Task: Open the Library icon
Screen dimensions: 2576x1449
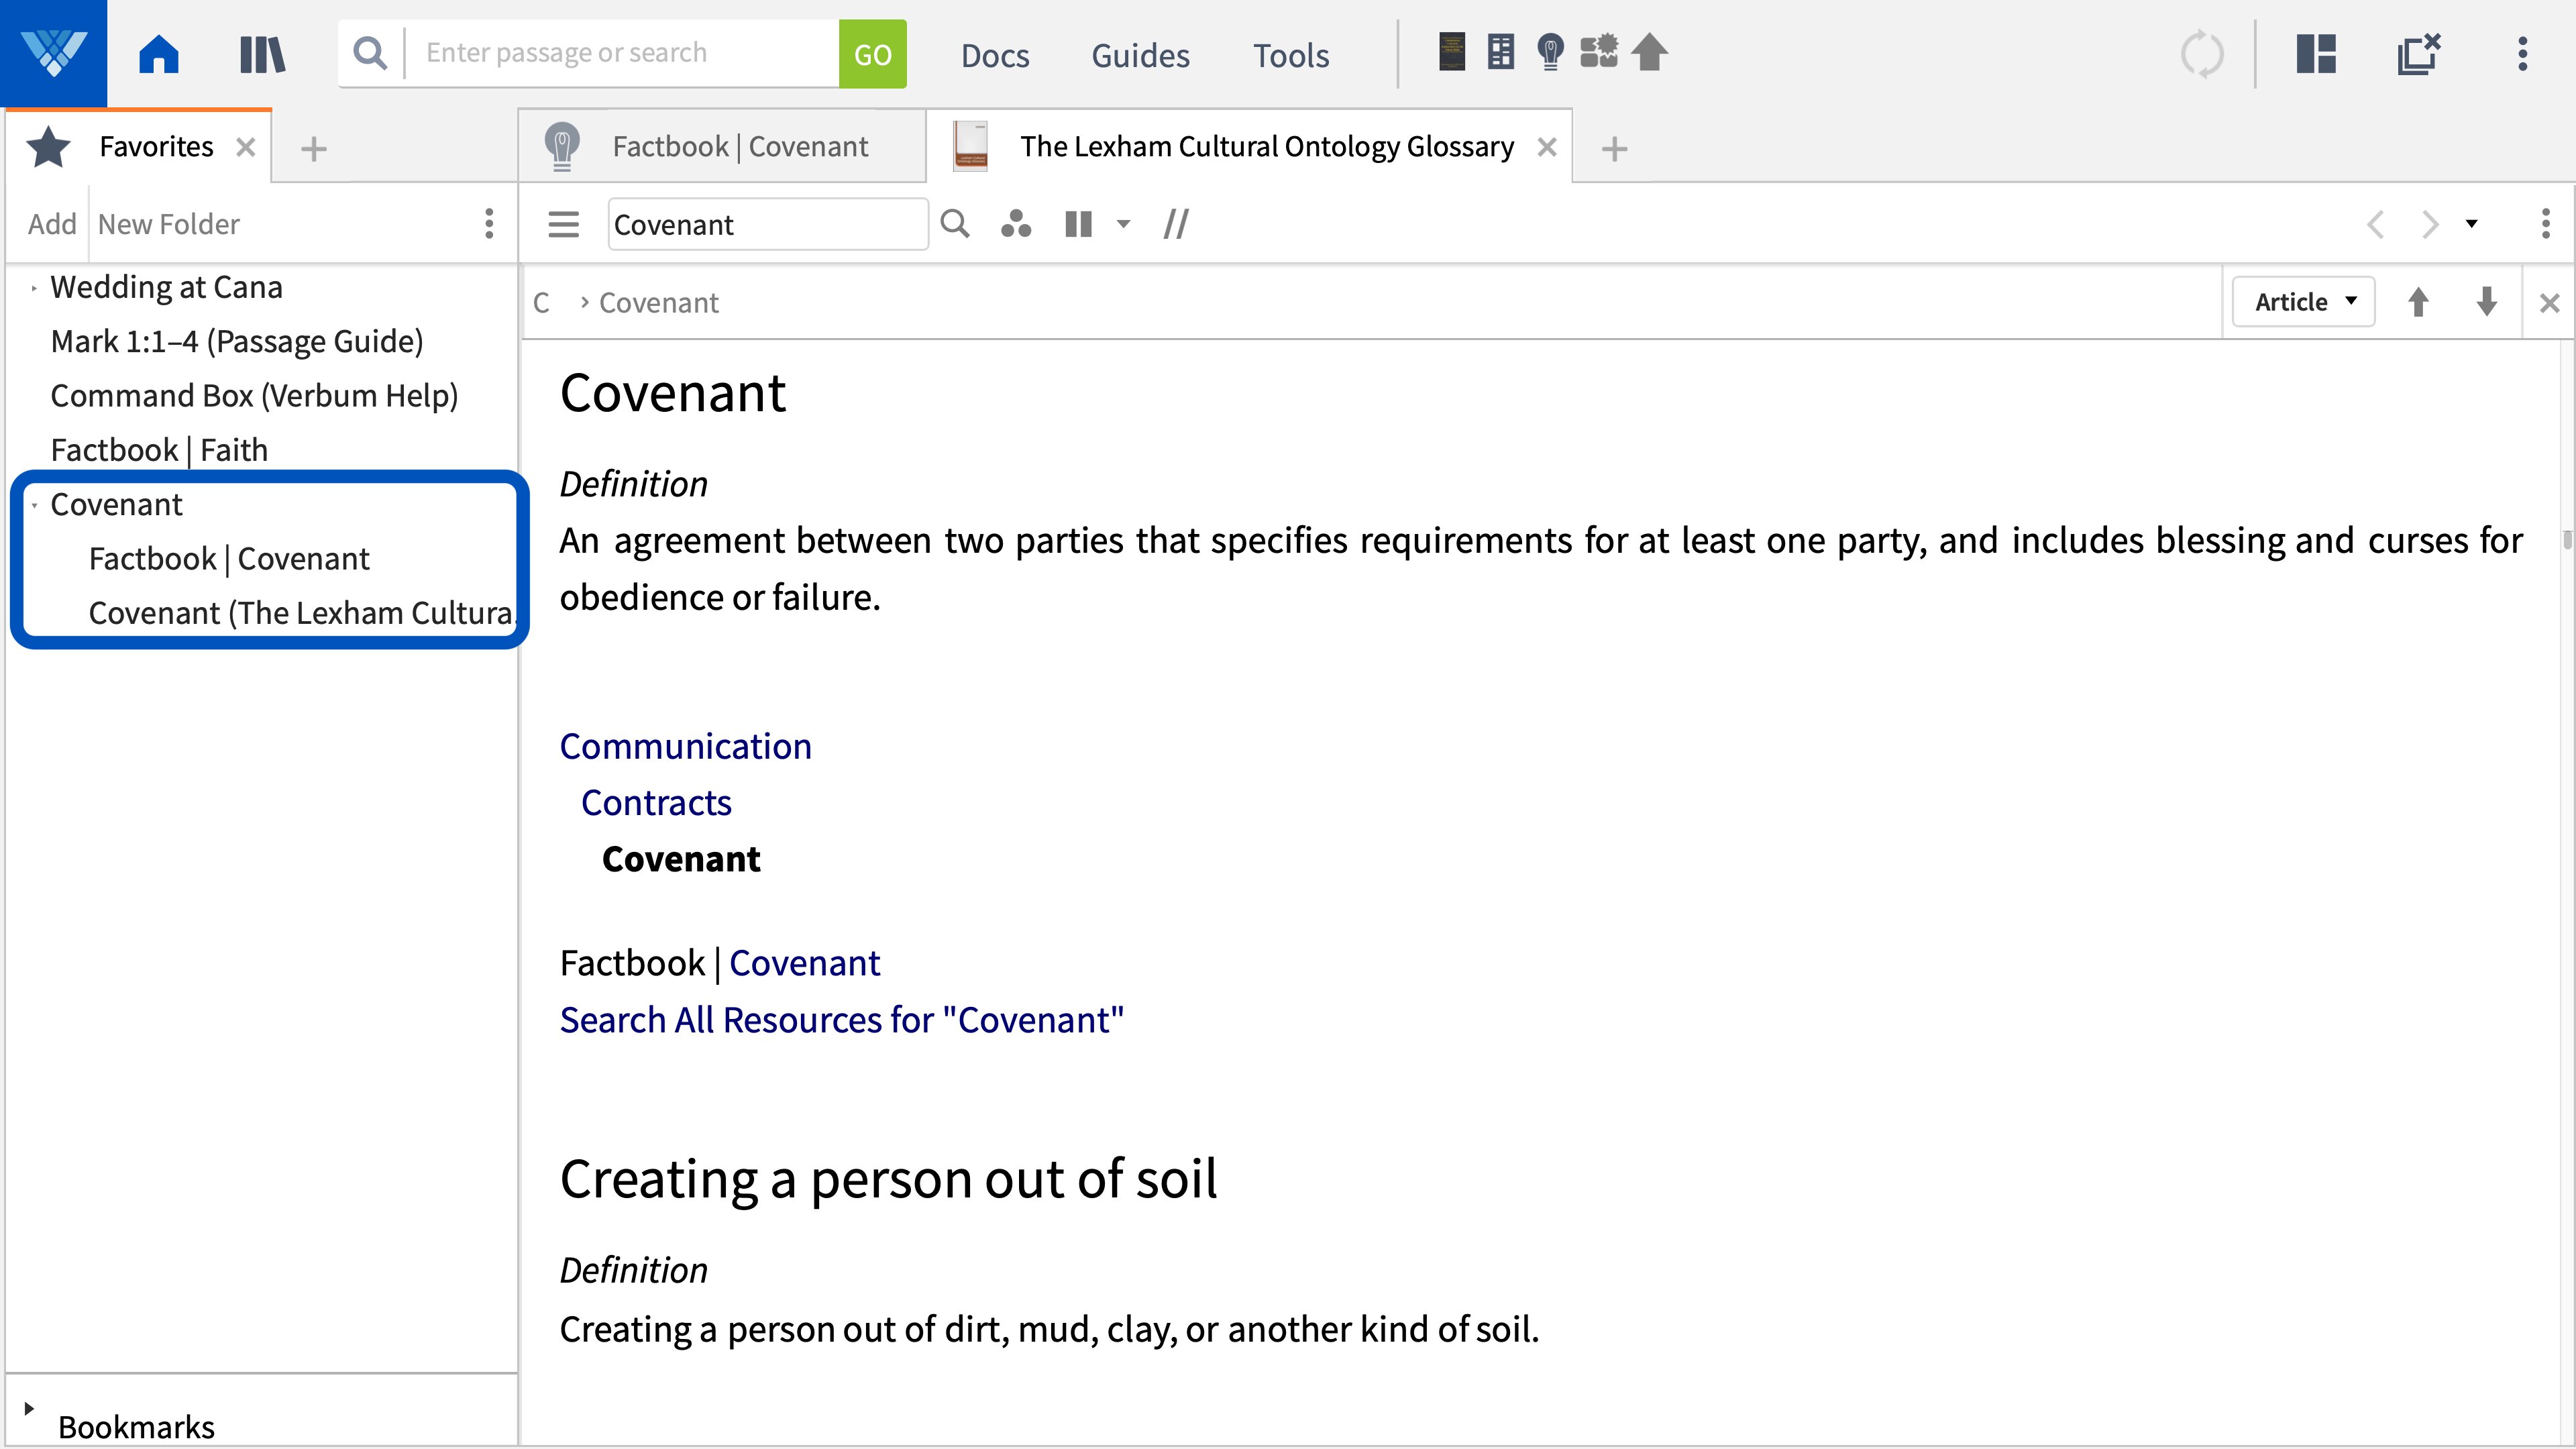Action: pyautogui.click(x=262, y=54)
